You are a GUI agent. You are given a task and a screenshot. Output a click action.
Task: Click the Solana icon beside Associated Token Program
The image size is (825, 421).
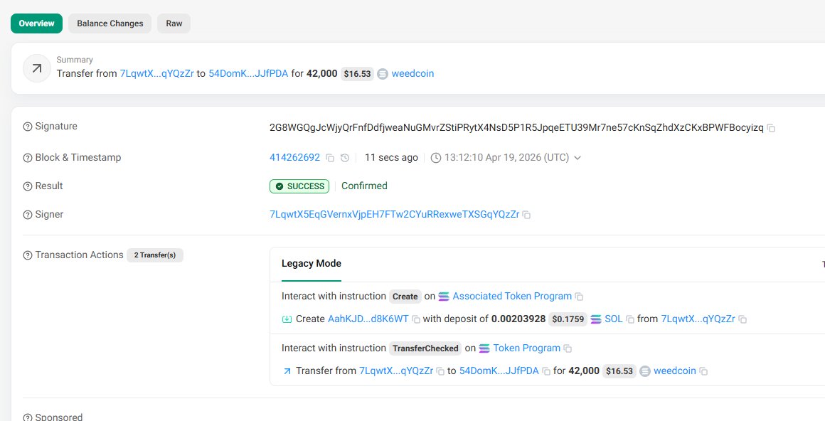coord(444,297)
